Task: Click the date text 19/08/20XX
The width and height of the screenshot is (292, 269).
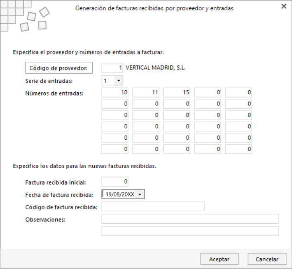Action: pyautogui.click(x=120, y=194)
